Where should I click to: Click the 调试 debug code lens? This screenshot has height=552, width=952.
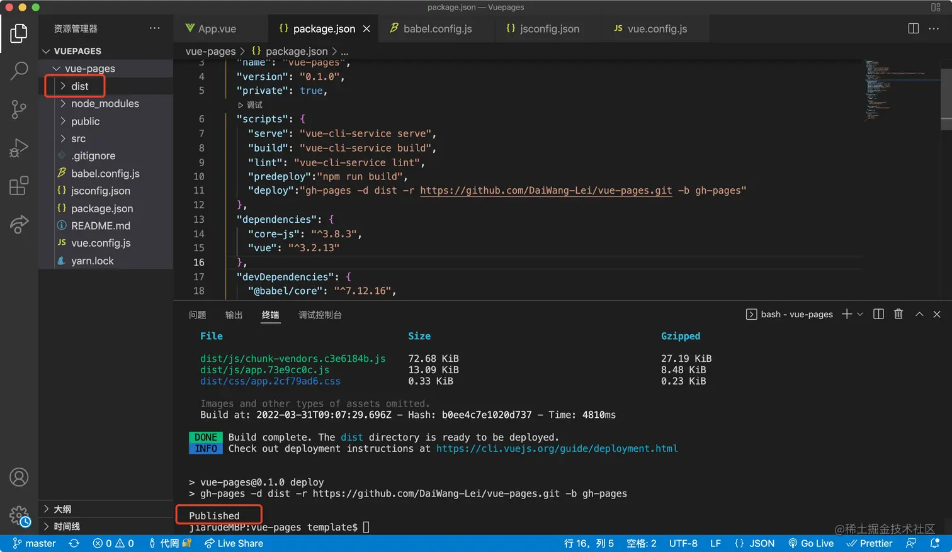[x=251, y=105]
